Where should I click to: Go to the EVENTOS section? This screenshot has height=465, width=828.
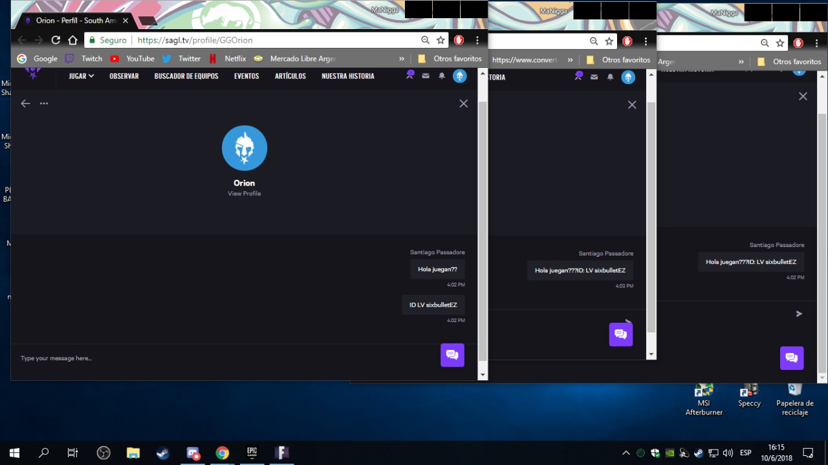click(246, 76)
